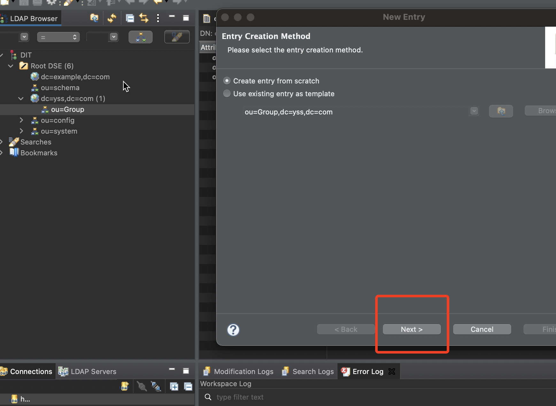Toggle Link with Editor in the browser toolbar

click(143, 18)
